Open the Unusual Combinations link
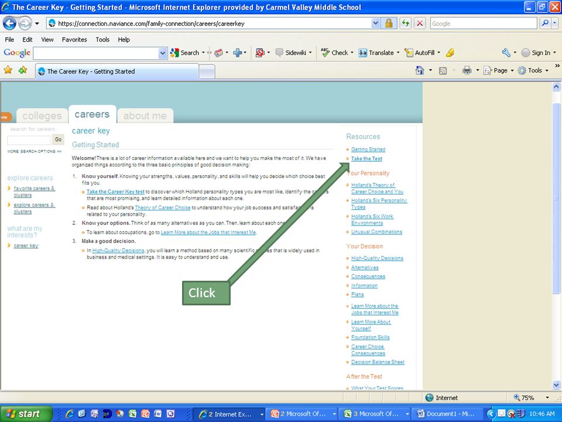 tap(376, 232)
